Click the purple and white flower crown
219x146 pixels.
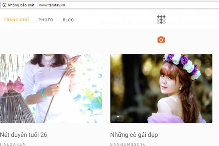point(183,63)
